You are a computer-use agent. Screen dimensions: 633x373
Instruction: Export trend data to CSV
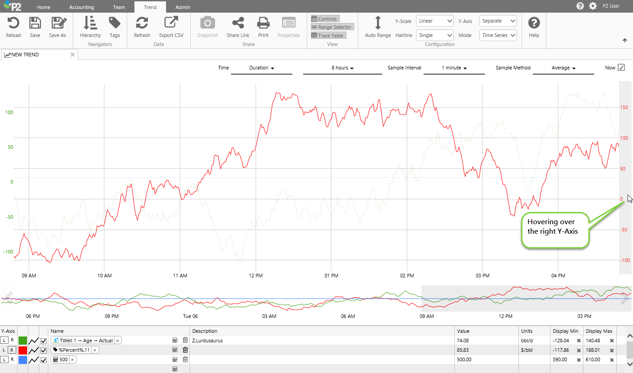point(171,23)
